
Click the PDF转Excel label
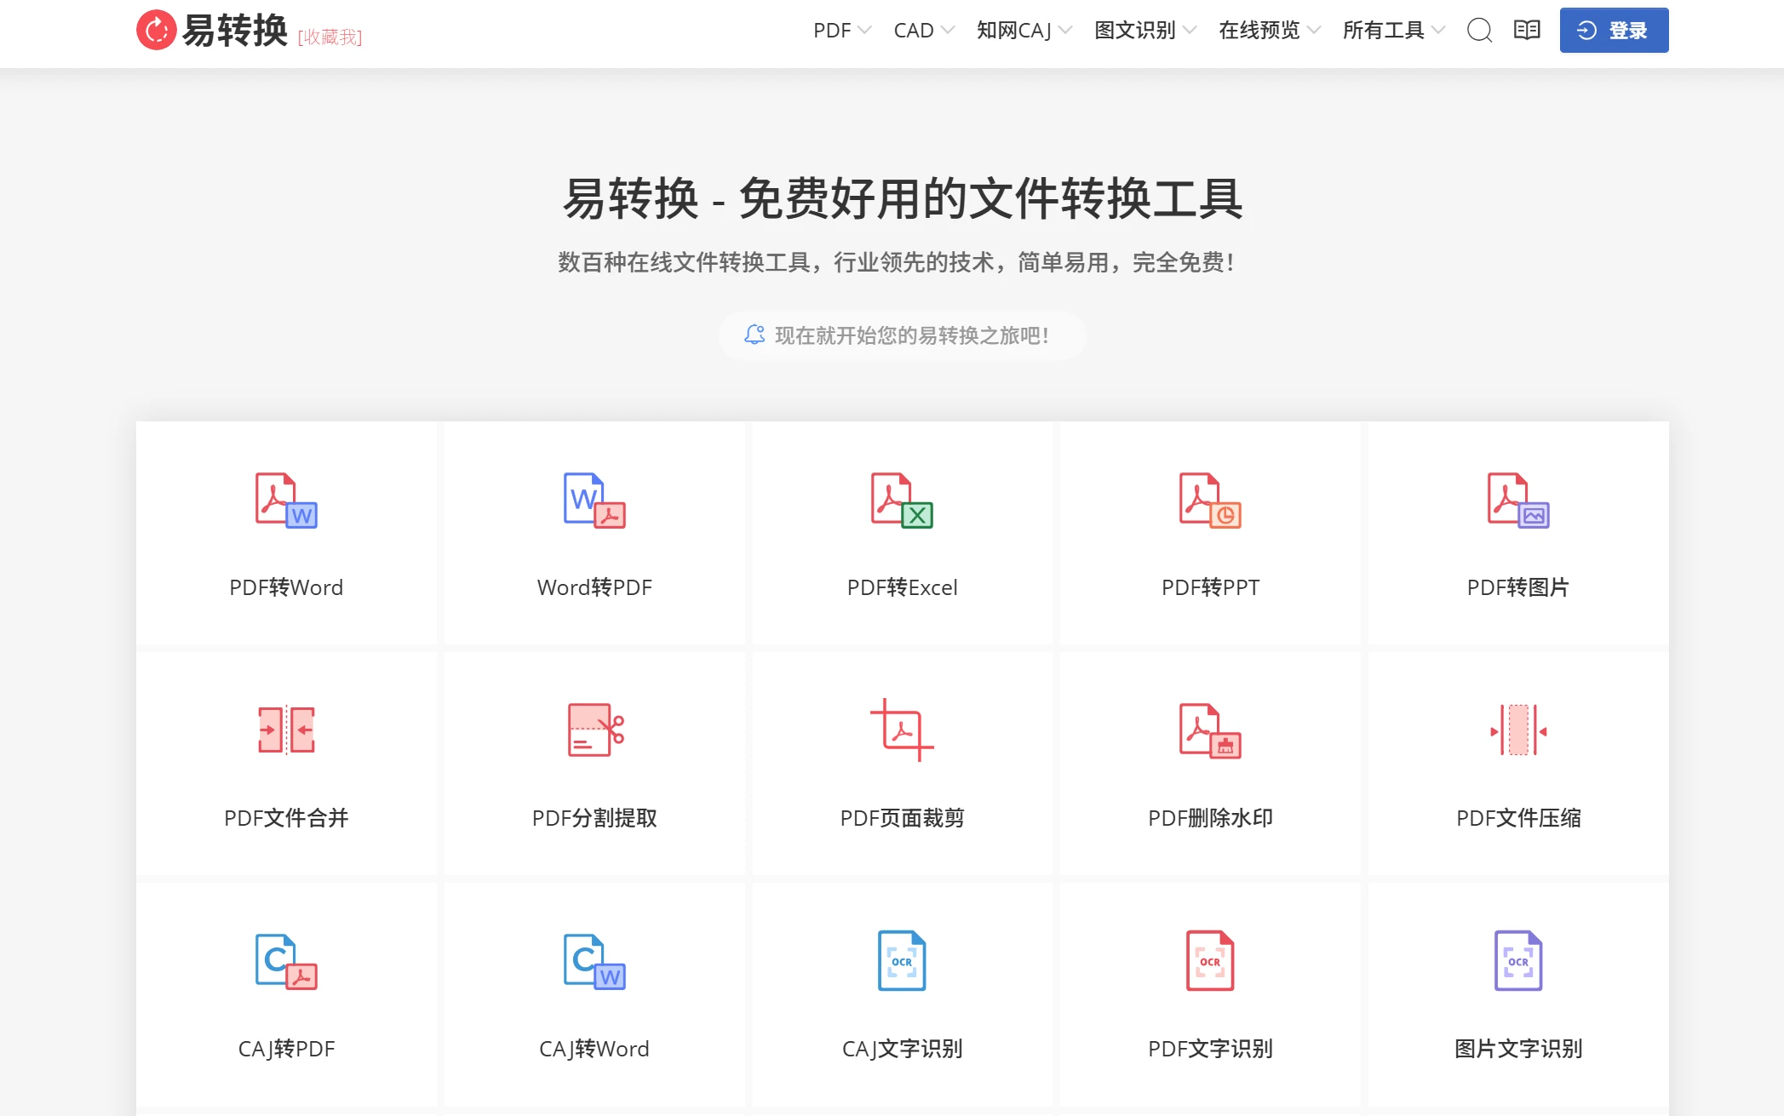(x=902, y=587)
